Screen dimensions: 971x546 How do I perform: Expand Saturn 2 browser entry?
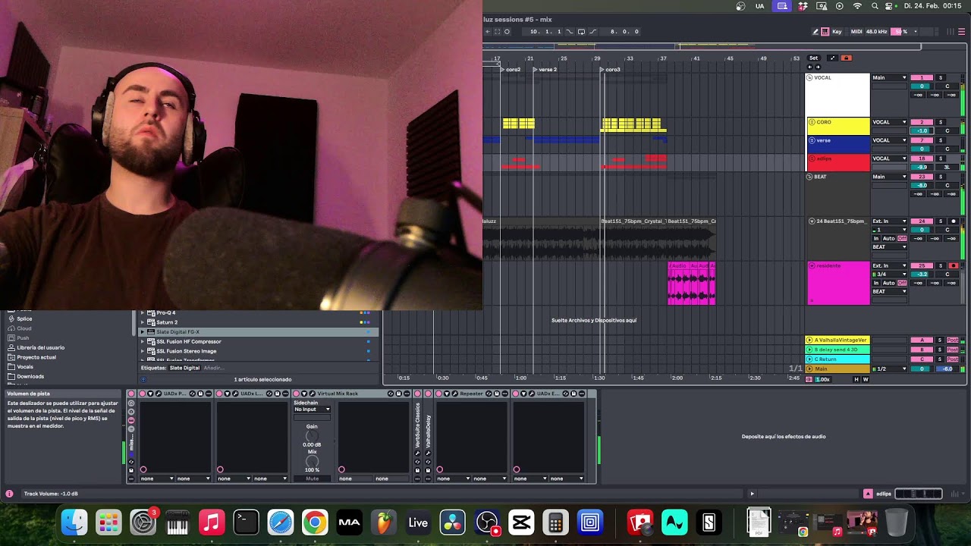point(143,322)
